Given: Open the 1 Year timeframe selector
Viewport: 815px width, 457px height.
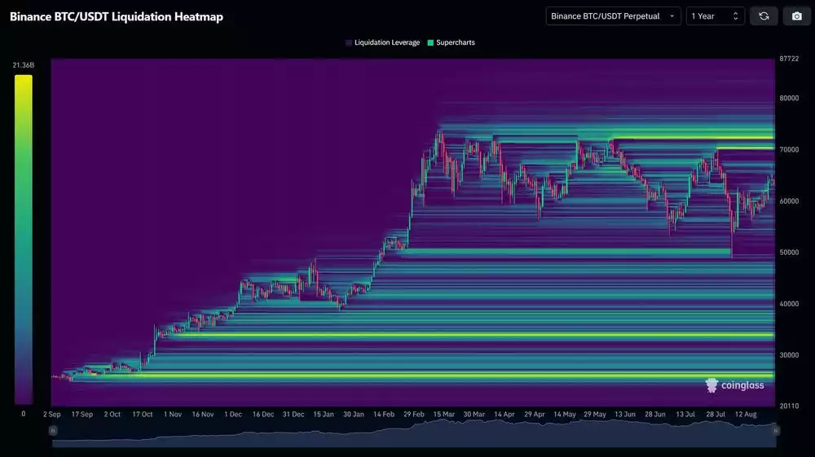Looking at the screenshot, I should tap(716, 16).
